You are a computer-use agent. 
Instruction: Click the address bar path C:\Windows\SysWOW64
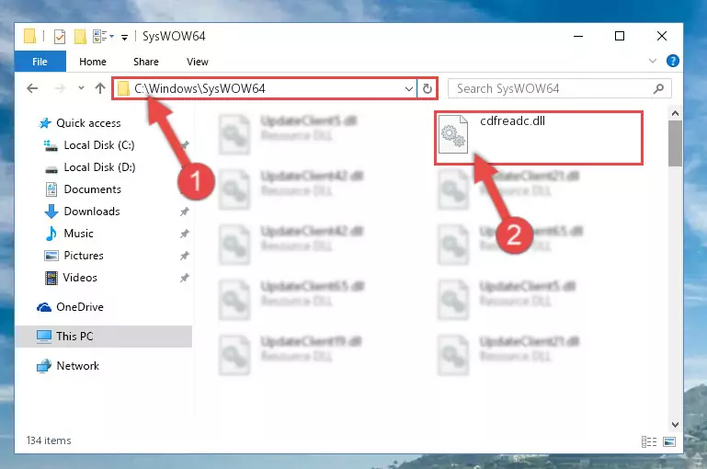pyautogui.click(x=200, y=88)
